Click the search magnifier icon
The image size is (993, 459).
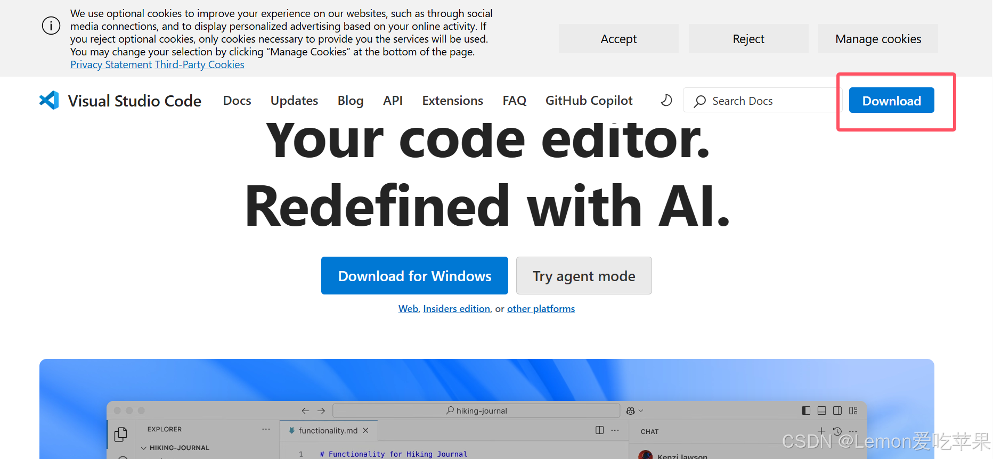[x=700, y=101]
